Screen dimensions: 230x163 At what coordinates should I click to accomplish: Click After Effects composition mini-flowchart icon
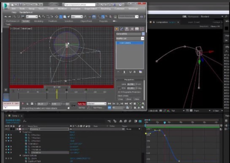109,121
